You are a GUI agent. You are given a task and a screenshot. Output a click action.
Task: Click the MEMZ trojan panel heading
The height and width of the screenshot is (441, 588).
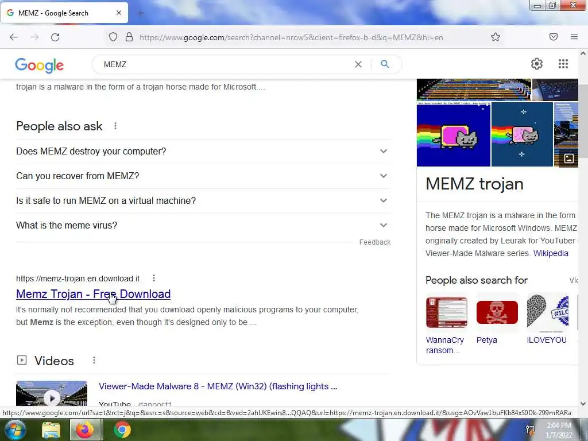click(x=474, y=184)
